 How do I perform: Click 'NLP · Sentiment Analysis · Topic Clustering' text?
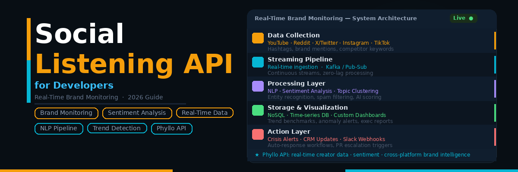click(323, 91)
